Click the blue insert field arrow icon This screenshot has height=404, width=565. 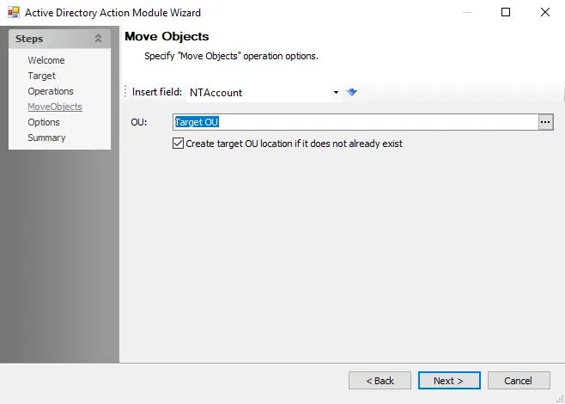[x=352, y=92]
